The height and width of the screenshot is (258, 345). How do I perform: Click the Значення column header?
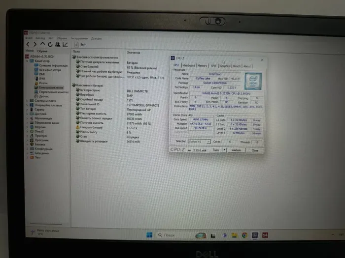click(x=134, y=53)
